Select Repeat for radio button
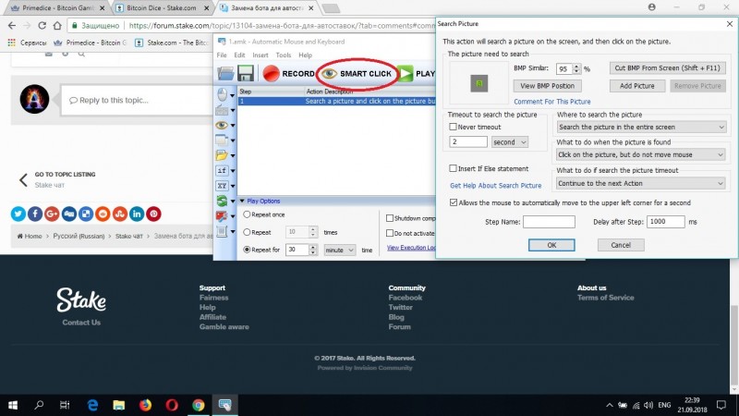The image size is (739, 416). [247, 250]
